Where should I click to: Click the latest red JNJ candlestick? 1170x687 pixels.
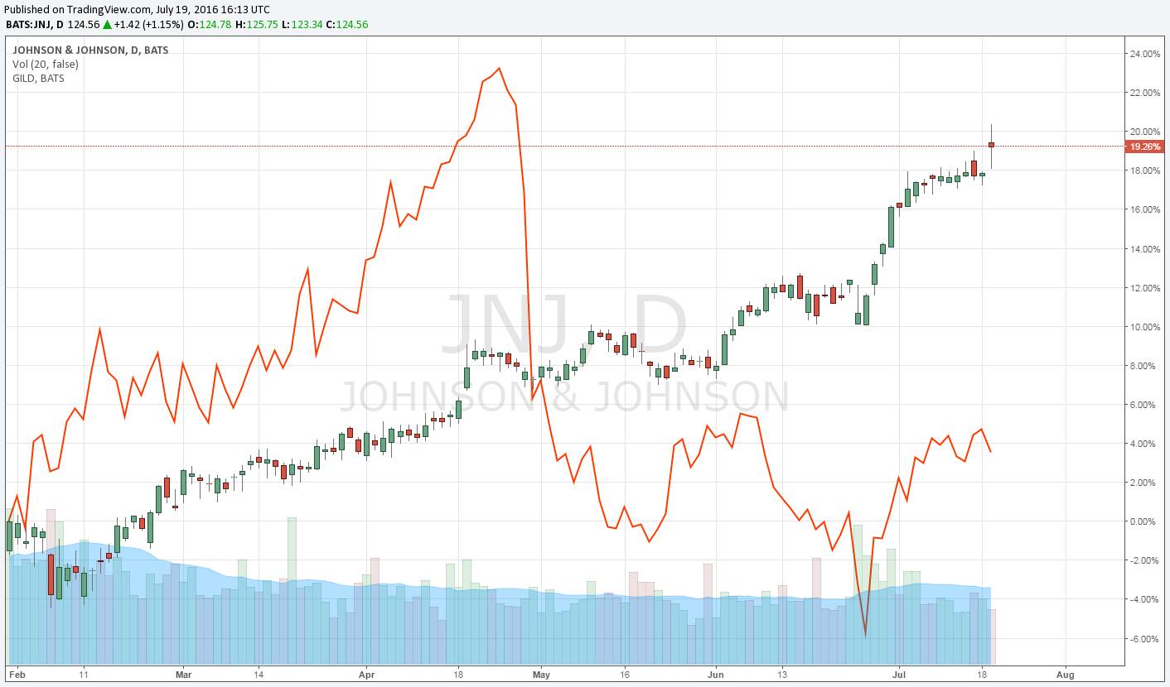click(x=991, y=145)
